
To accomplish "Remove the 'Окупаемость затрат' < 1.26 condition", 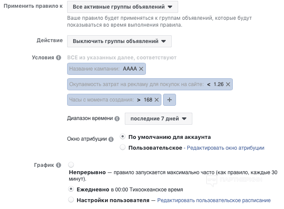I will pos(228,84).
